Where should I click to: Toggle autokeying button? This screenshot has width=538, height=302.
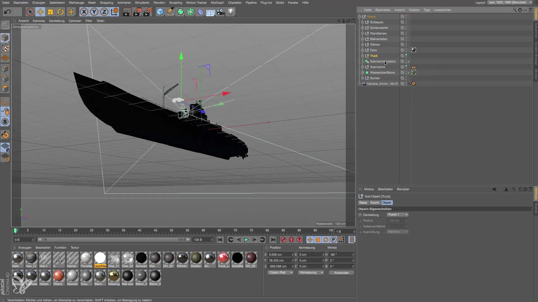point(291,240)
